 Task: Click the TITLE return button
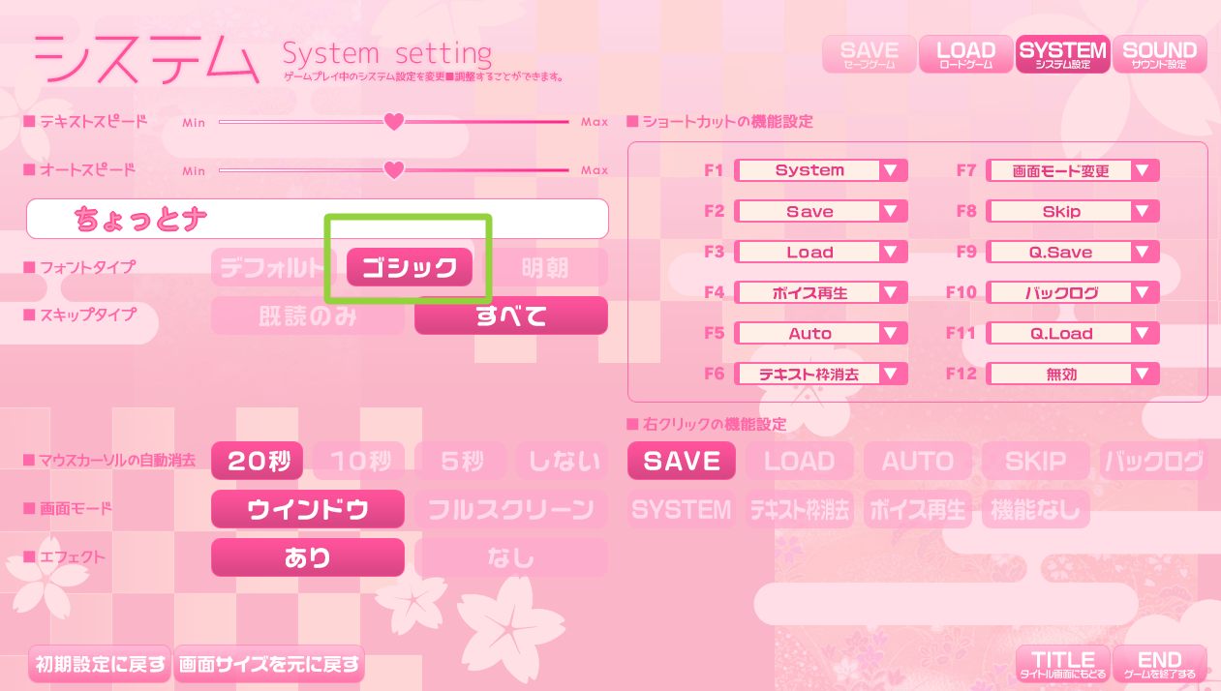(x=1062, y=664)
